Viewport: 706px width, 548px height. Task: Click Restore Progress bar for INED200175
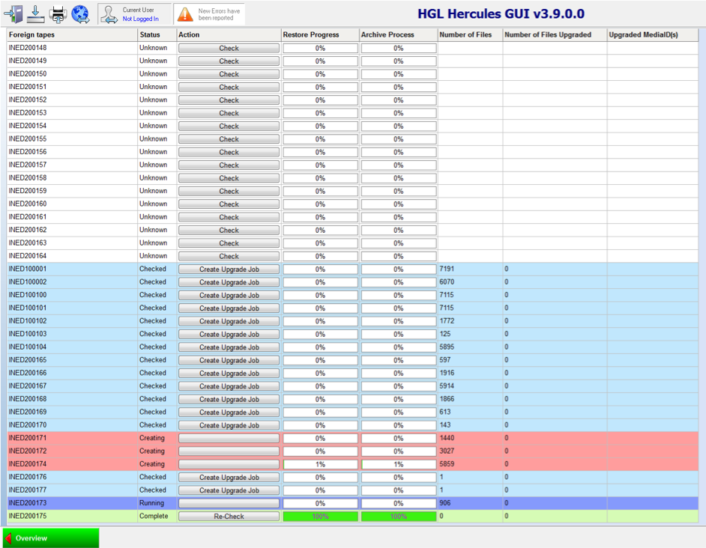pyautogui.click(x=320, y=516)
